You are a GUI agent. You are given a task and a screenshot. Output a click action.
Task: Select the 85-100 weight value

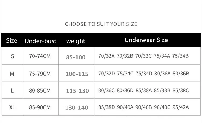click(76, 57)
